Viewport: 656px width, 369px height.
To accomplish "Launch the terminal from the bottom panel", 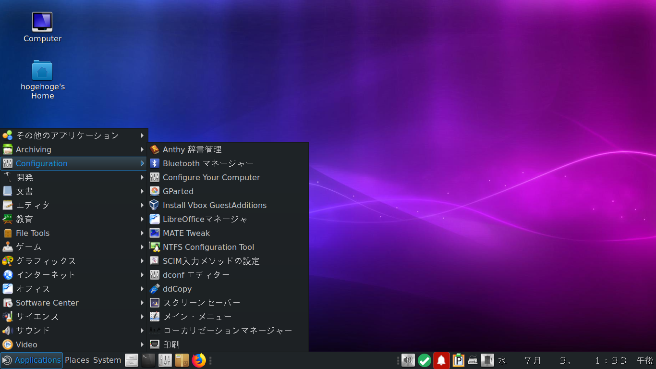I will pyautogui.click(x=148, y=360).
